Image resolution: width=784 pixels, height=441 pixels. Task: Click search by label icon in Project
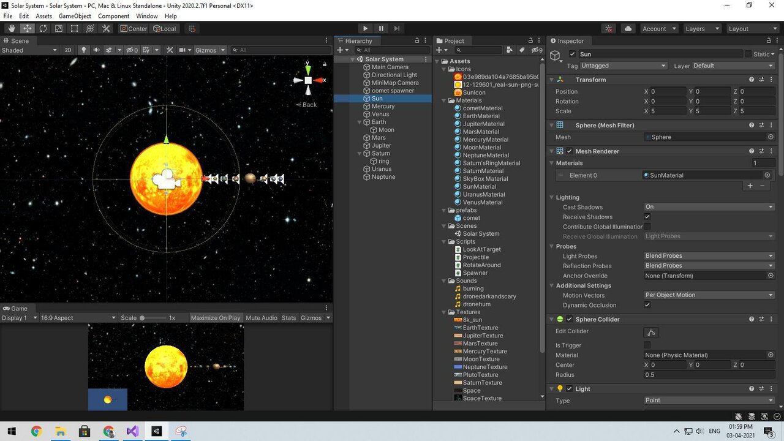click(522, 50)
